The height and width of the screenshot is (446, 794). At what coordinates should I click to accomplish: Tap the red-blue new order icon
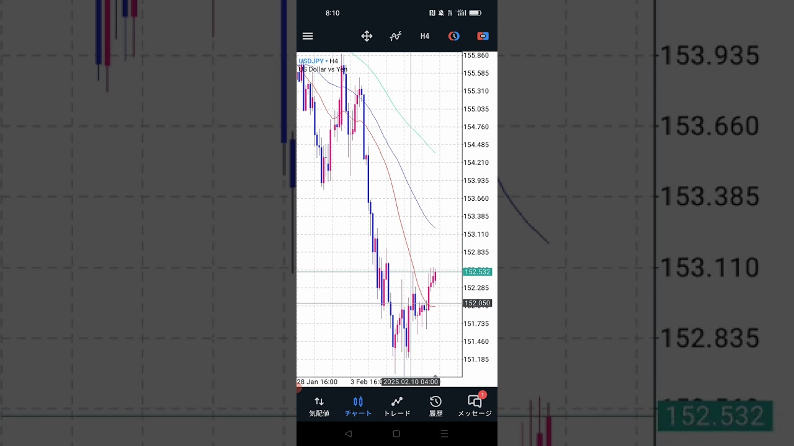click(x=483, y=37)
